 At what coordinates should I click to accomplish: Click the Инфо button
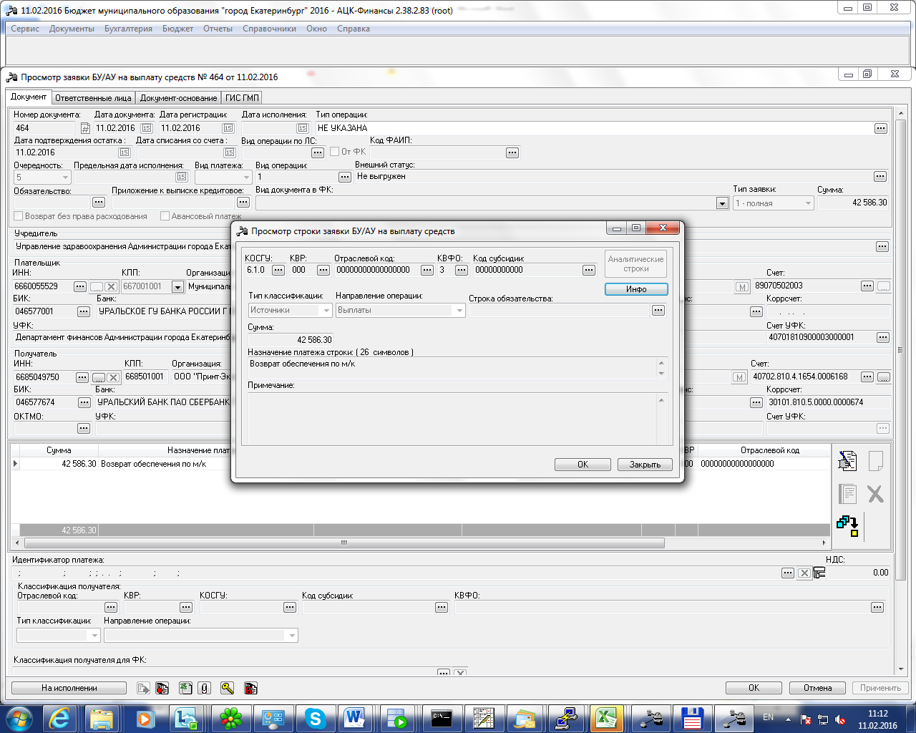636,289
